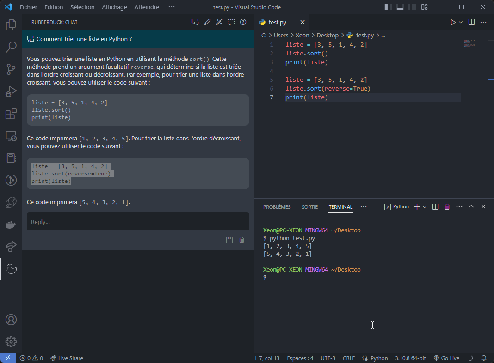Click the Rubberduck edit code pencil icon
This screenshot has height=363, width=494.
pyautogui.click(x=207, y=22)
